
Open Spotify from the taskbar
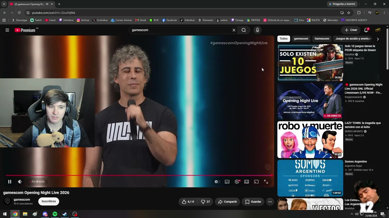55,214
